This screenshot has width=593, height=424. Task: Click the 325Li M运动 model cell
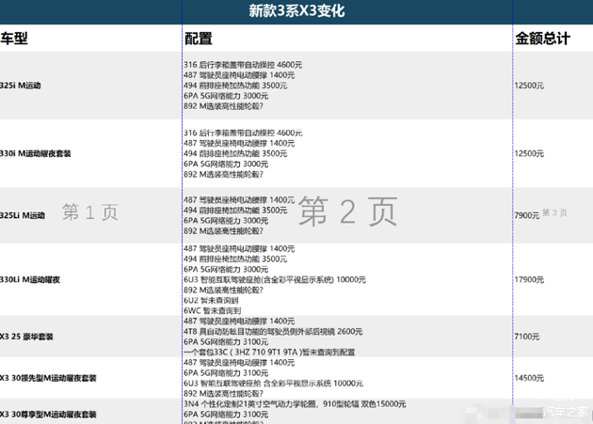tap(23, 215)
